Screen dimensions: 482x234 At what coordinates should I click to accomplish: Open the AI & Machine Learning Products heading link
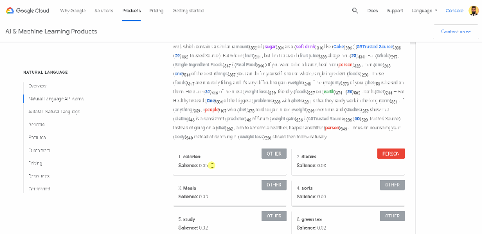click(51, 32)
